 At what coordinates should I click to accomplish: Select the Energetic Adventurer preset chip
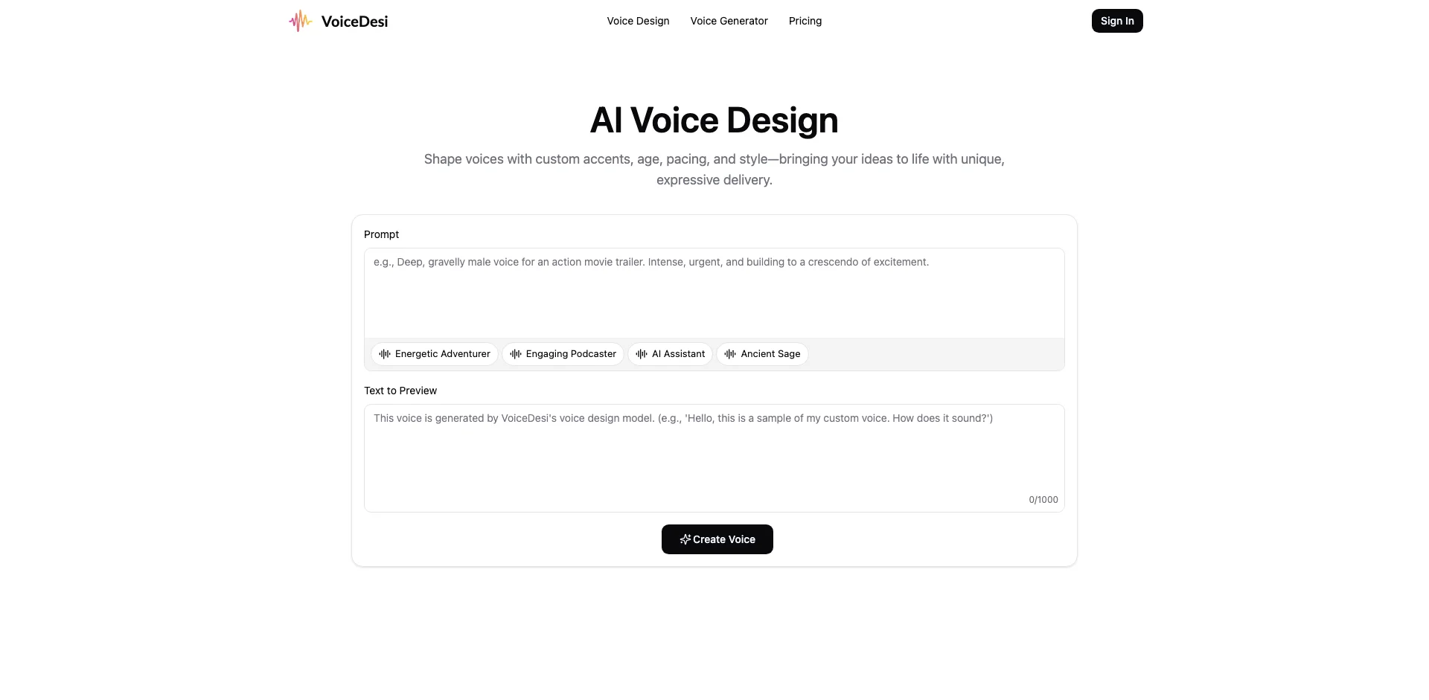point(434,354)
